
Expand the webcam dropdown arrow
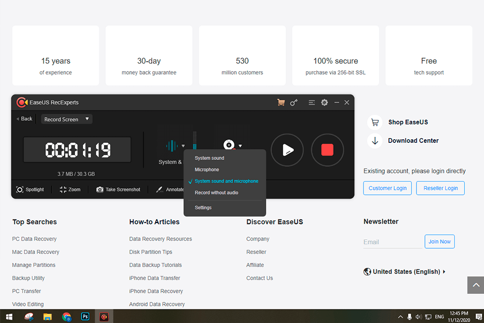click(x=240, y=146)
